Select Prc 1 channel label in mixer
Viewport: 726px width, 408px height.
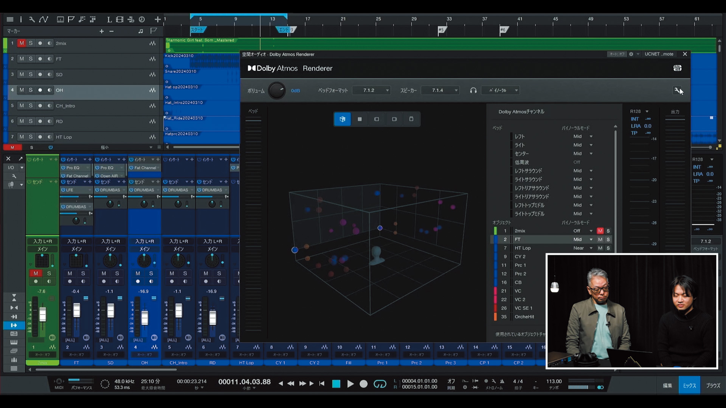coord(382,363)
